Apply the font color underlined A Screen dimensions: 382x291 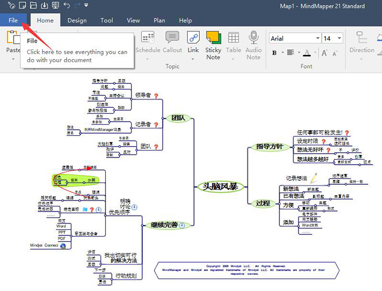coord(307,53)
